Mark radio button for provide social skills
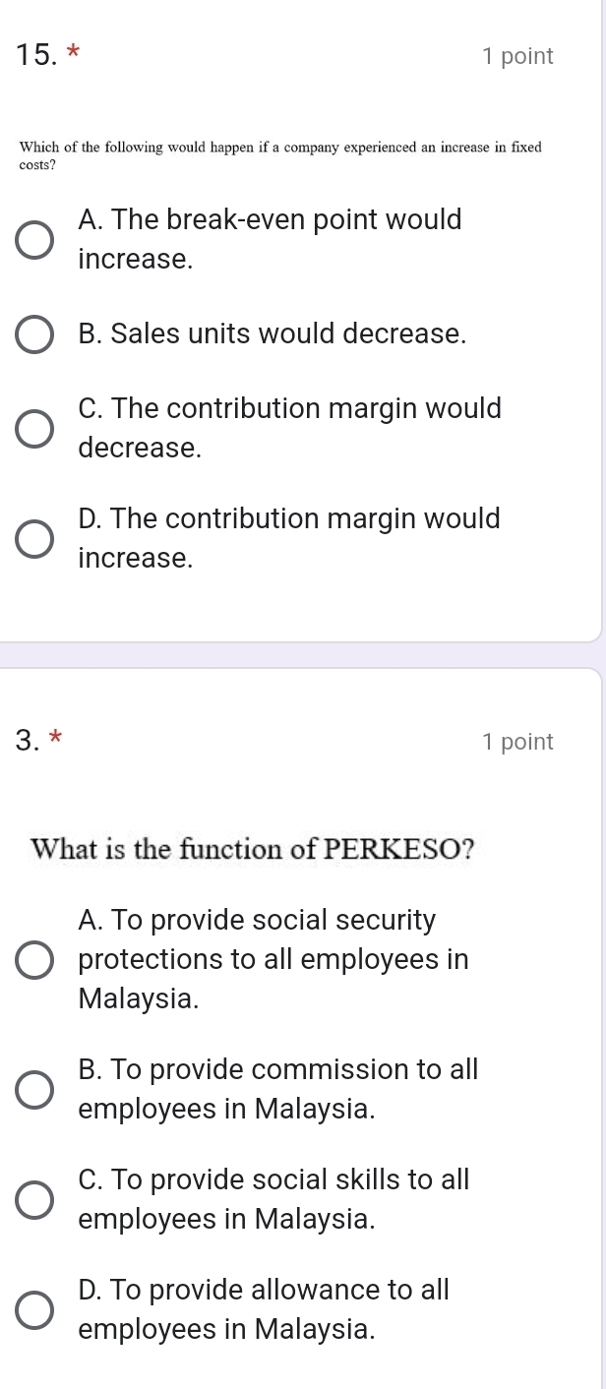606x1389 pixels. pos(34,1200)
